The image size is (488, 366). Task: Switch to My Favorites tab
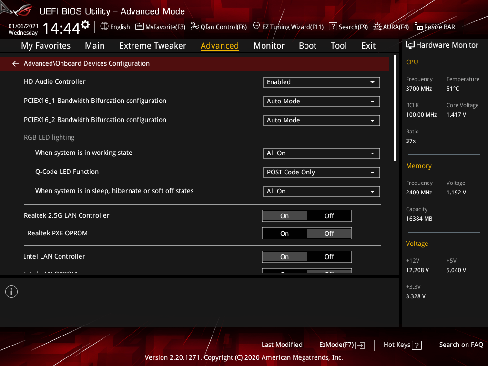click(x=46, y=46)
